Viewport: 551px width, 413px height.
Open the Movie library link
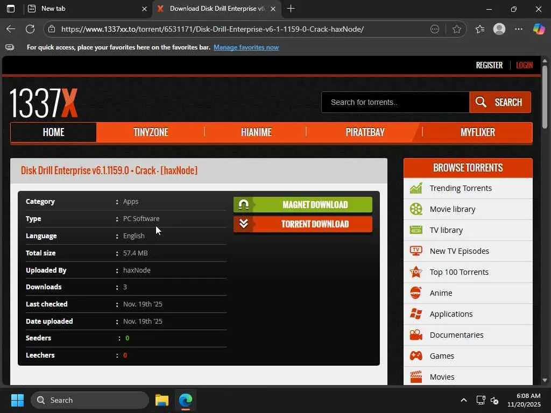(x=452, y=209)
